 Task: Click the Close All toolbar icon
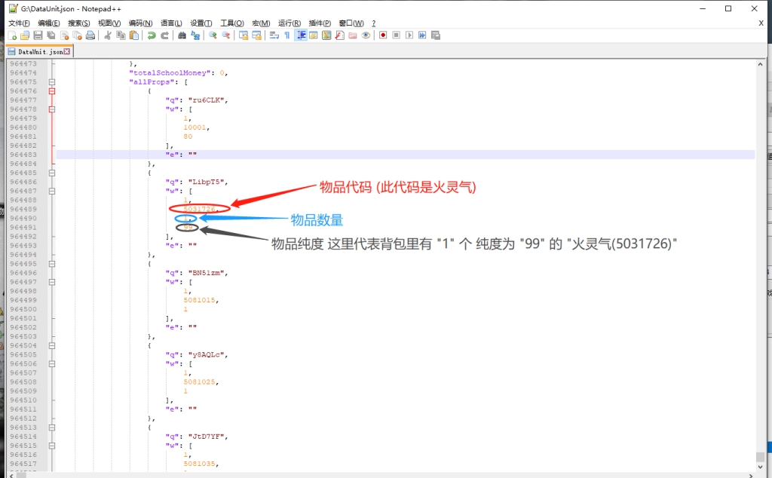pos(78,35)
